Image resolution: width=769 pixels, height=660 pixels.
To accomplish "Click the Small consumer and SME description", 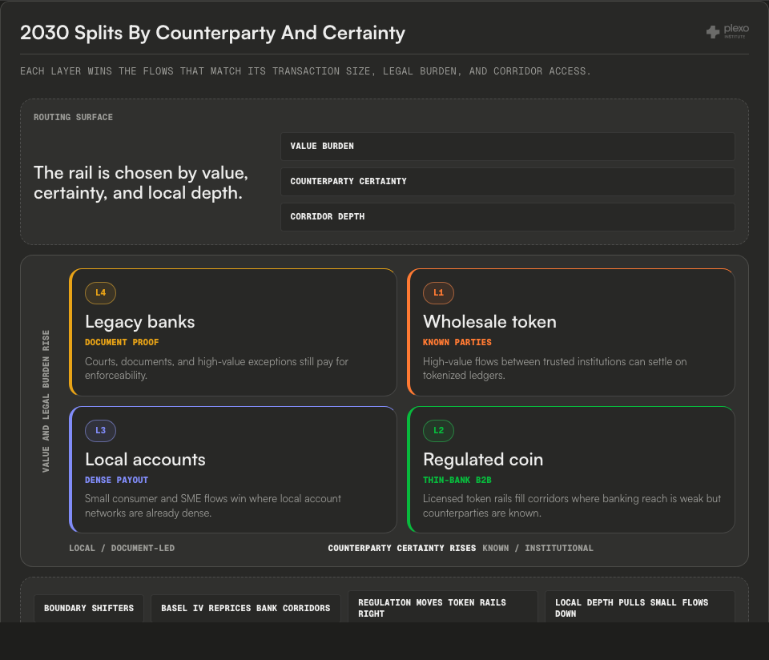I will 213,505.
